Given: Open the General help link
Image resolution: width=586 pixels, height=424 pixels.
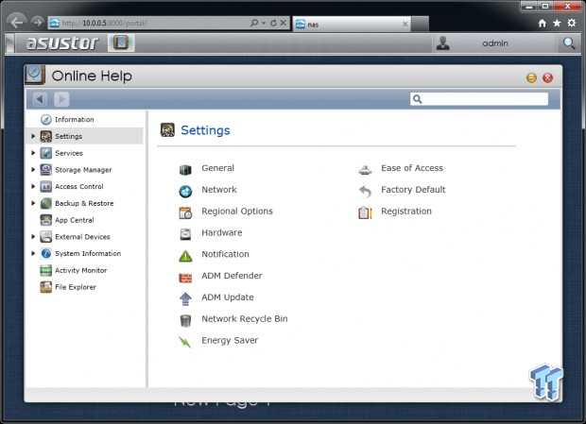Looking at the screenshot, I should pyautogui.click(x=218, y=168).
